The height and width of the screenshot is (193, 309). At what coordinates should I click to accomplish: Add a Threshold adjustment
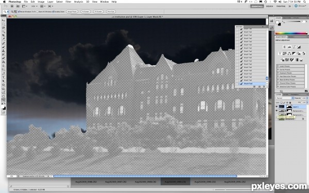(x=291, y=60)
